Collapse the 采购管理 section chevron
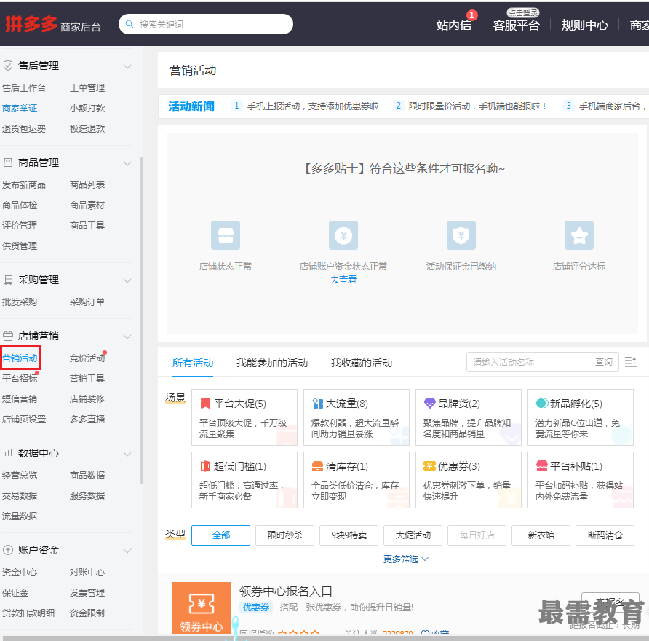 pos(127,281)
